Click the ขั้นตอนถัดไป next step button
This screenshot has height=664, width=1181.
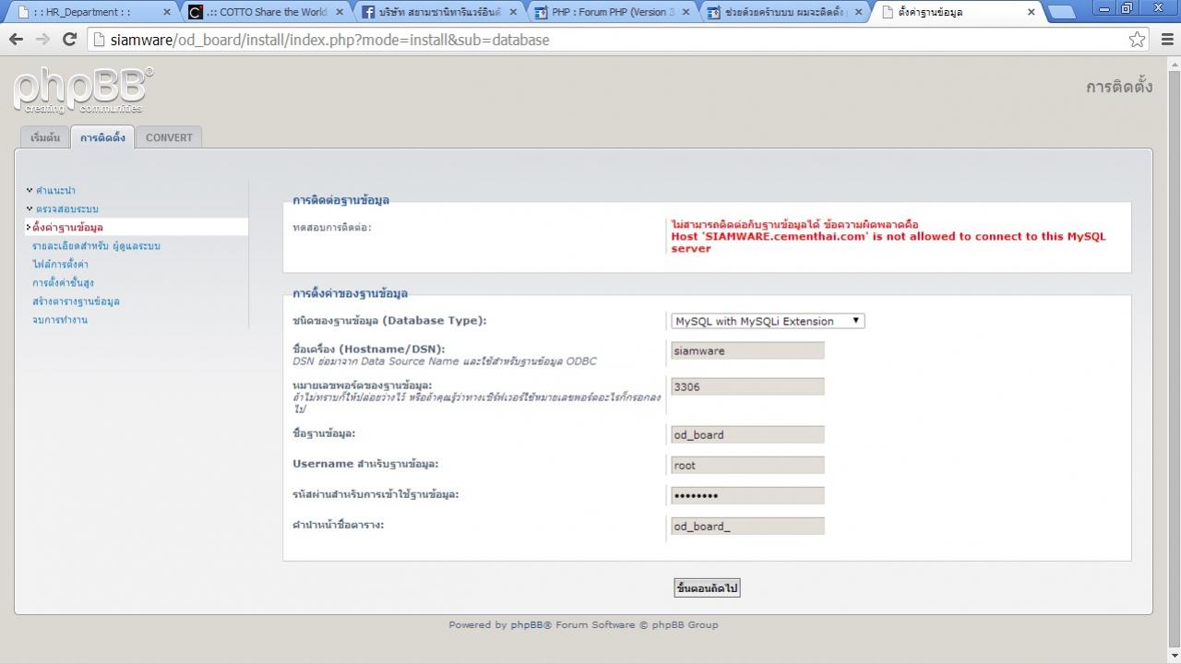coord(707,587)
